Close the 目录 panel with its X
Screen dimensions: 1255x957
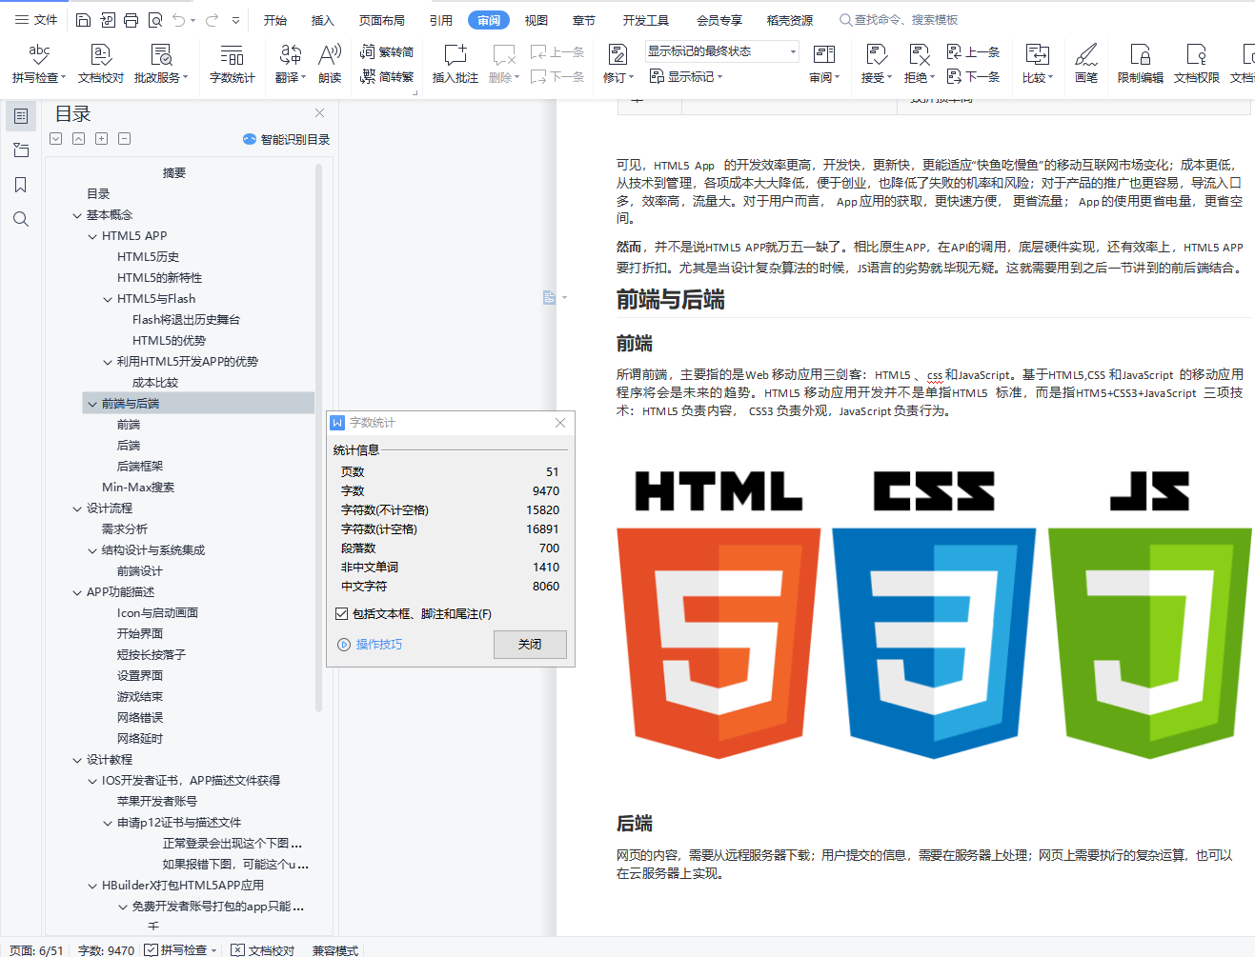point(320,113)
